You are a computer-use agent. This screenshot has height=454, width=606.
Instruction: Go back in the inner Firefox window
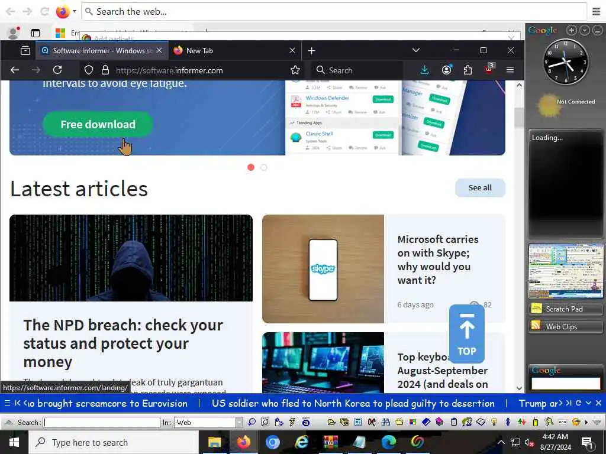[15, 70]
